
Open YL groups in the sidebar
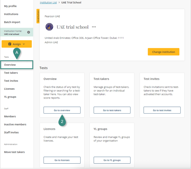(10, 97)
